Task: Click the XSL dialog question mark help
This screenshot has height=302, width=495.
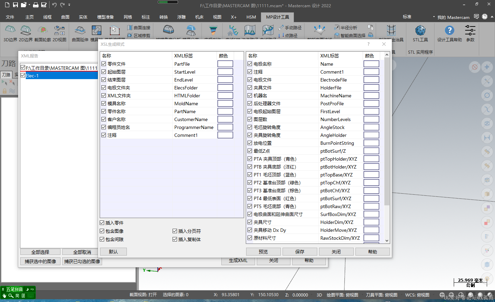Action: pyautogui.click(x=368, y=44)
